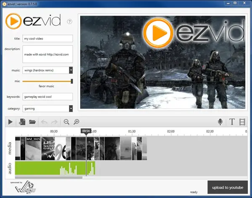The width and height of the screenshot is (252, 198).
Task: Click the 'favor music' label under the mix slider
Action: [x=47, y=86]
